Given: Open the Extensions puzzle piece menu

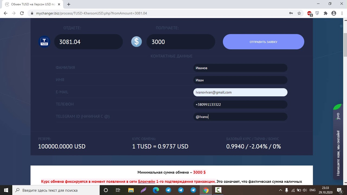Looking at the screenshot, I should (326, 13).
